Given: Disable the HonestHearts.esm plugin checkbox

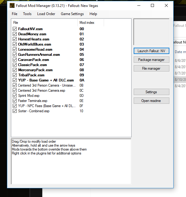Looking at the screenshot, I should [x=15, y=39].
